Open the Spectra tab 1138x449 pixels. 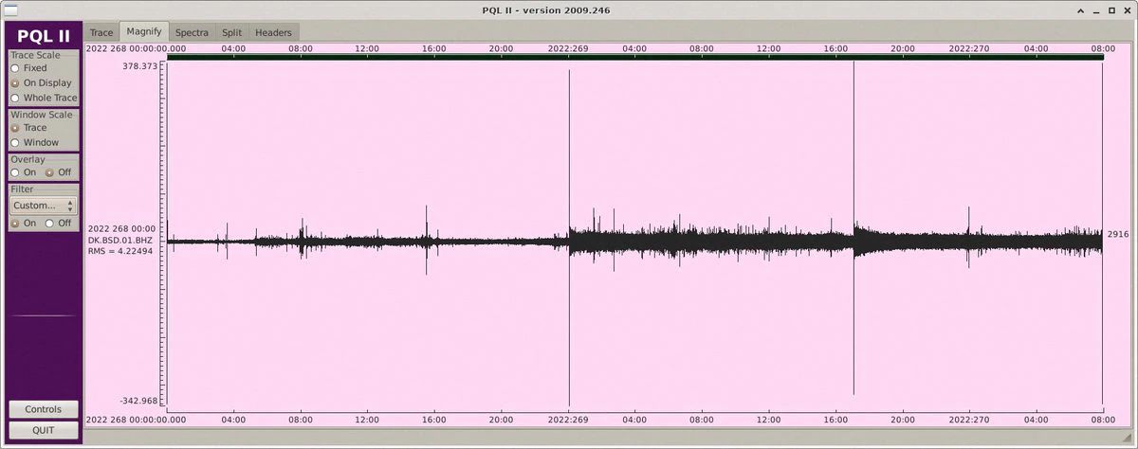(x=192, y=32)
